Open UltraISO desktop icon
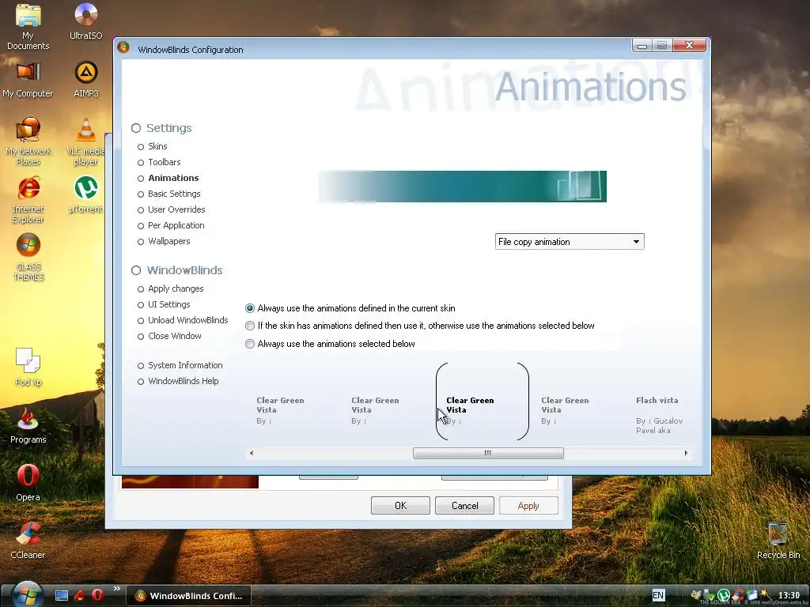This screenshot has width=810, height=607. (x=85, y=21)
